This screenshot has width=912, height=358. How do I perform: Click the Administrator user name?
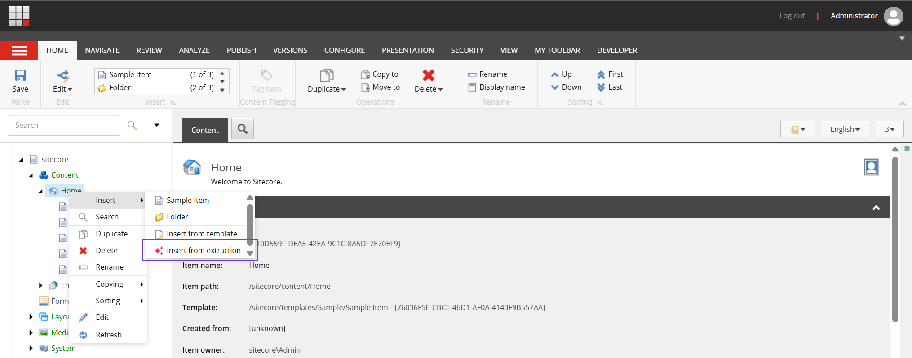pyautogui.click(x=854, y=16)
